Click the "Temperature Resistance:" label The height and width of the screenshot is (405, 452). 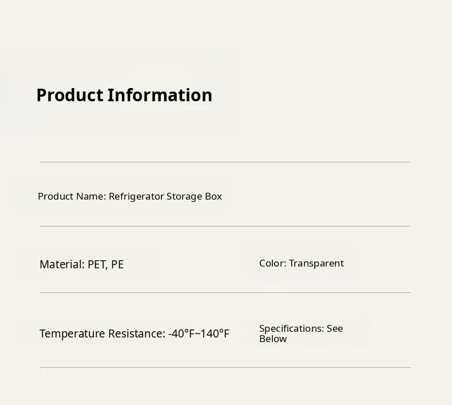click(x=102, y=333)
